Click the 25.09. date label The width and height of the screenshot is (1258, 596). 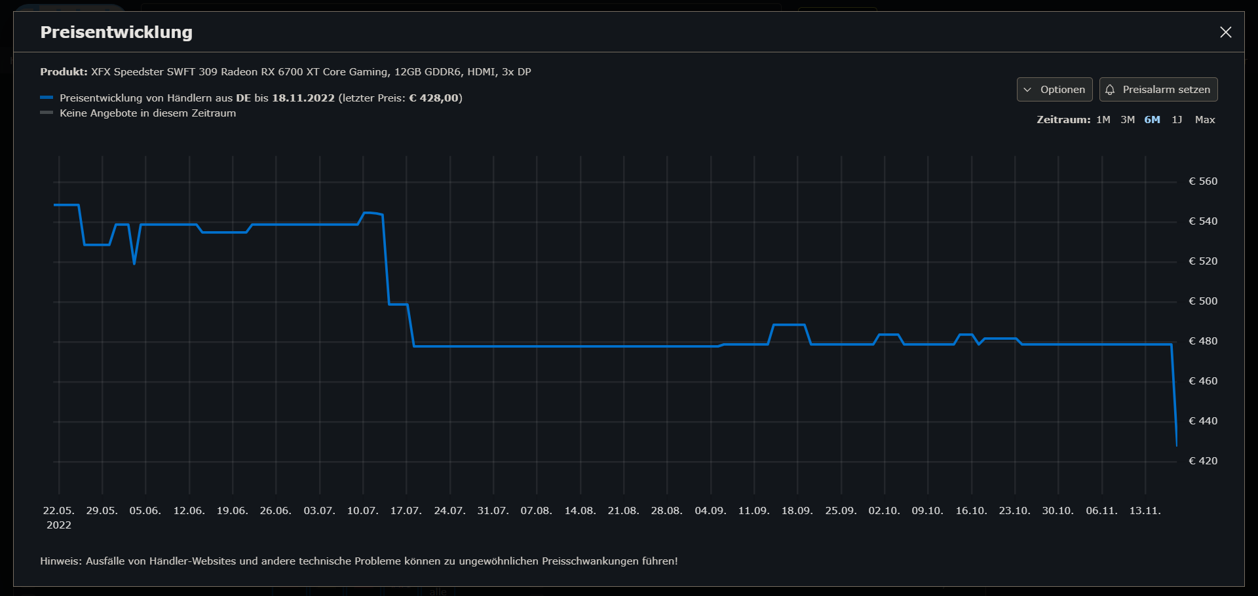coord(841,511)
